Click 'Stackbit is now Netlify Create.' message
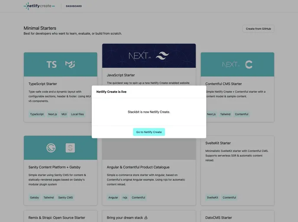298x222 pixels. pyautogui.click(x=149, y=112)
